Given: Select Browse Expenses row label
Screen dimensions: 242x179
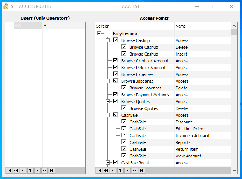Looking at the screenshot, I should (137, 74).
